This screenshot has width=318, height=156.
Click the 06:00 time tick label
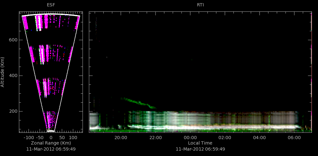pos(294,138)
